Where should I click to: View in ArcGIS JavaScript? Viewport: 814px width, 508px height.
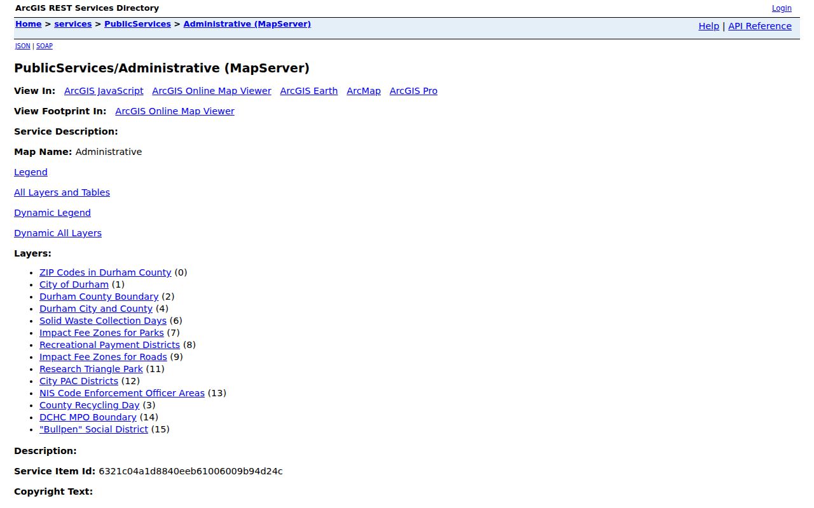click(104, 91)
